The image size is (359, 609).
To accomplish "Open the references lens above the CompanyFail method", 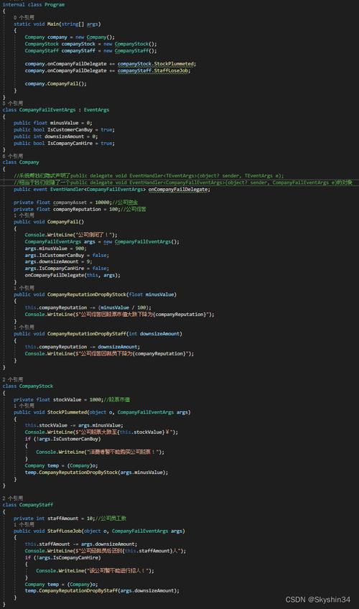I will click(24, 215).
